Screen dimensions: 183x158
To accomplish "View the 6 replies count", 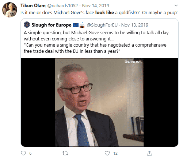I will [x=30, y=153].
